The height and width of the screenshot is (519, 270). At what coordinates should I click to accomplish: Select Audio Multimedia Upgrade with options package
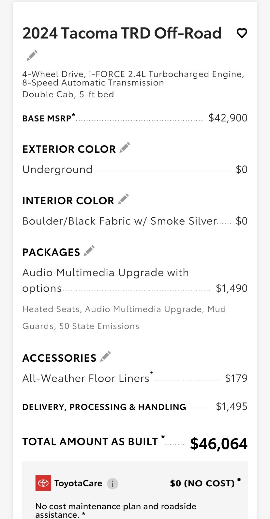(x=135, y=280)
